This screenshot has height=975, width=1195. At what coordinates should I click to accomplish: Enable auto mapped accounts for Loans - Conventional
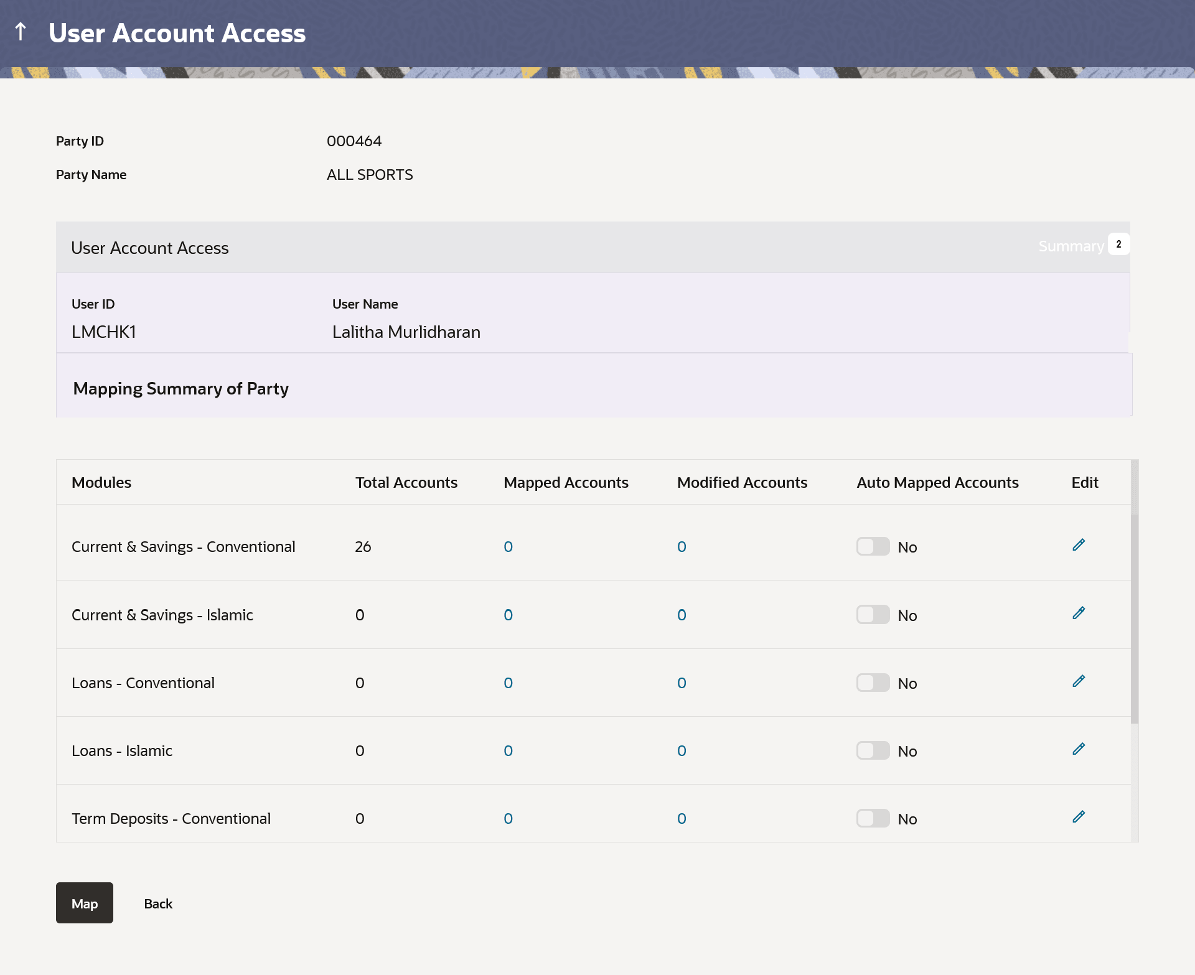[873, 683]
